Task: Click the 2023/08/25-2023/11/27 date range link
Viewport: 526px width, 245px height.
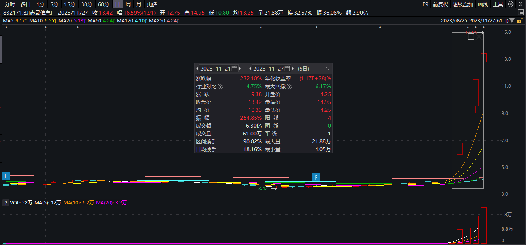Action: pos(474,20)
